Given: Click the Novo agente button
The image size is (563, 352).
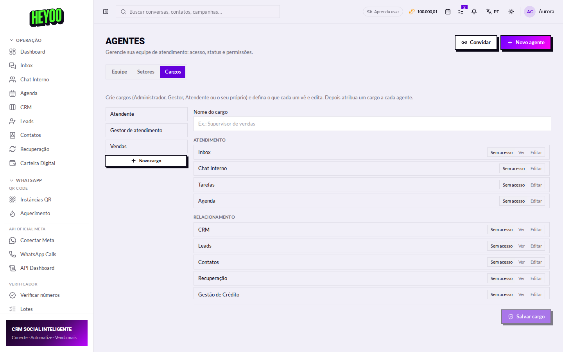Looking at the screenshot, I should tap(526, 43).
